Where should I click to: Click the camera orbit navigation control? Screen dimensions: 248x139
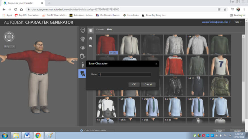pyautogui.click(x=9, y=37)
